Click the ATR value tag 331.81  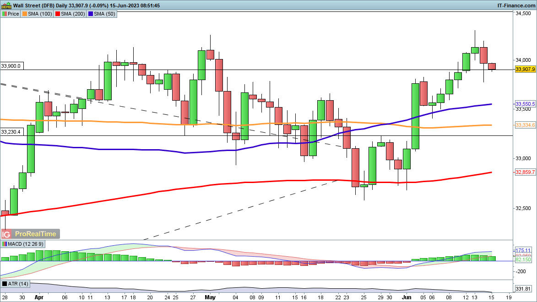click(523, 289)
